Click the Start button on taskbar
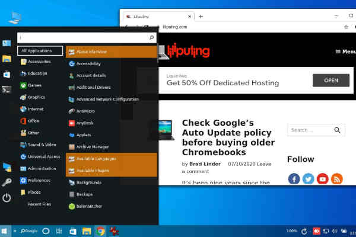The image size is (356, 237). 4,231
